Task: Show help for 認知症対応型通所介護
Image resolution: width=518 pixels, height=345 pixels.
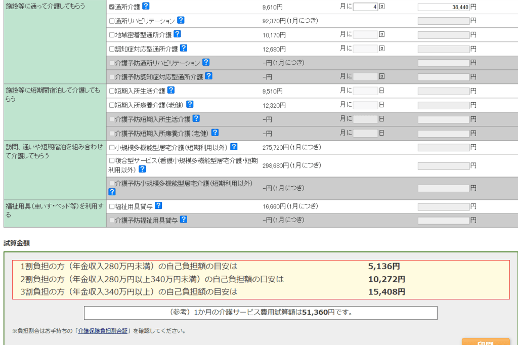Action: [184, 49]
